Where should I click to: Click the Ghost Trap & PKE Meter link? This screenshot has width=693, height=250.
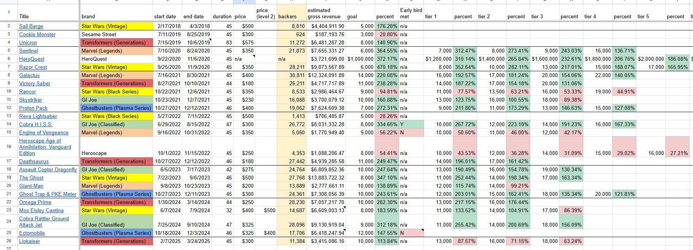[x=48, y=194]
